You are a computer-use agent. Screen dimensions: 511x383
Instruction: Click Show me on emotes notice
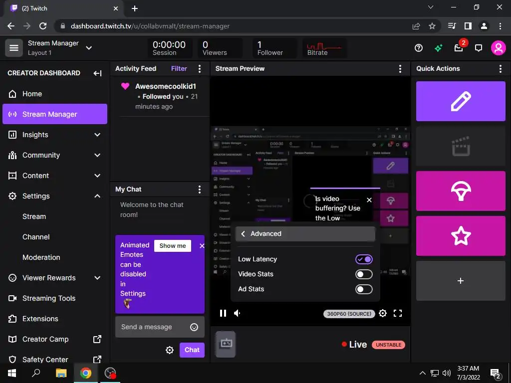pyautogui.click(x=172, y=245)
